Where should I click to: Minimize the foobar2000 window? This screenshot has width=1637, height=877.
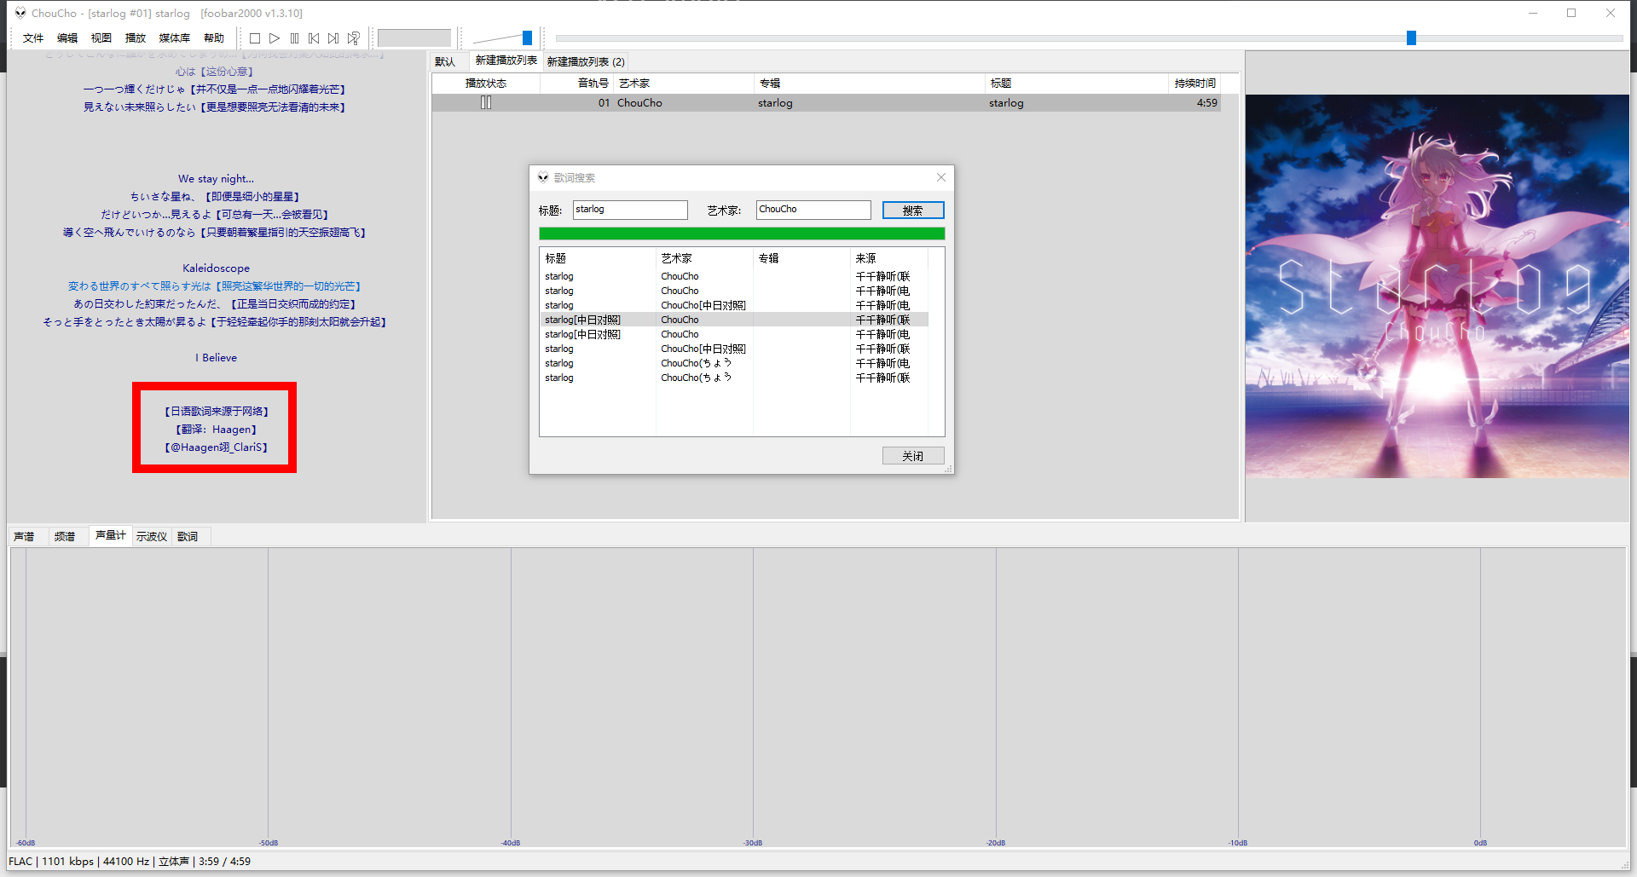point(1532,13)
